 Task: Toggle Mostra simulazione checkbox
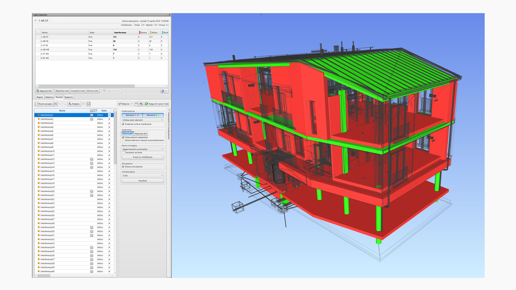click(x=123, y=167)
